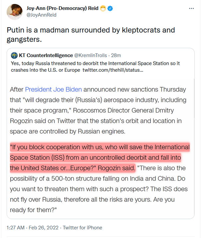This screenshot has height=238, width=202.
Task: Open the three-dot more options menu
Action: tap(191, 8)
